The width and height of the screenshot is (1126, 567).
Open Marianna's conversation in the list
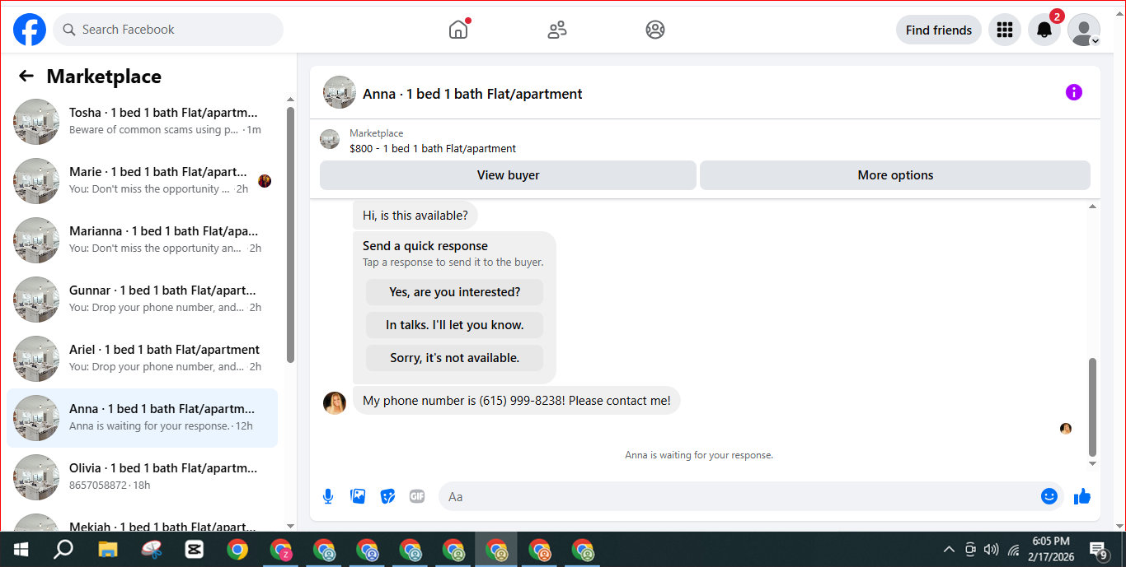(142, 240)
